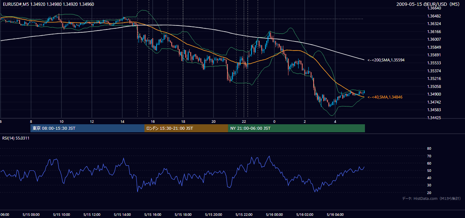Click RSI axis level 50
Screen dimensions: 465x218
pos(429,170)
